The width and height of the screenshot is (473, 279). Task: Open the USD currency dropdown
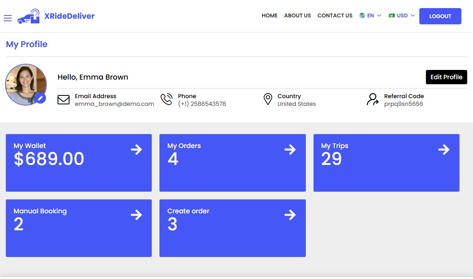(402, 16)
